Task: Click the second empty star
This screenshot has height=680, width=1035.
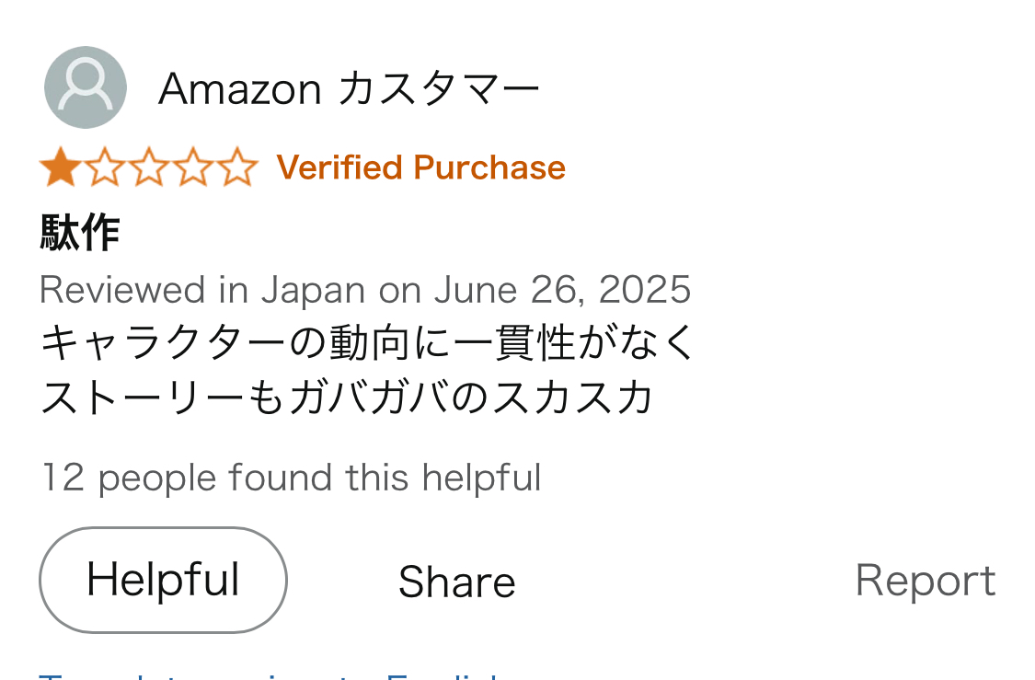Action: point(104,167)
